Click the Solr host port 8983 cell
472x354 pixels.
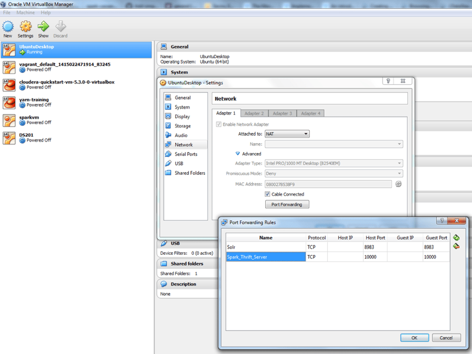375,247
